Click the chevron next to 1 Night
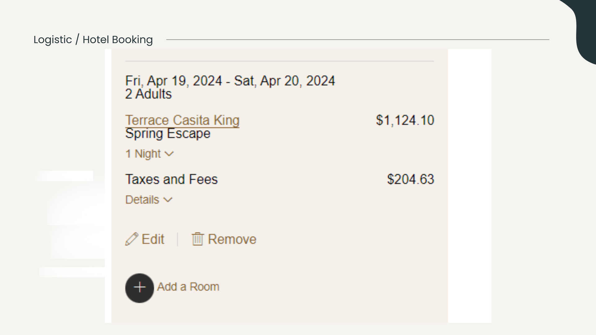This screenshot has width=596, height=335. 169,154
